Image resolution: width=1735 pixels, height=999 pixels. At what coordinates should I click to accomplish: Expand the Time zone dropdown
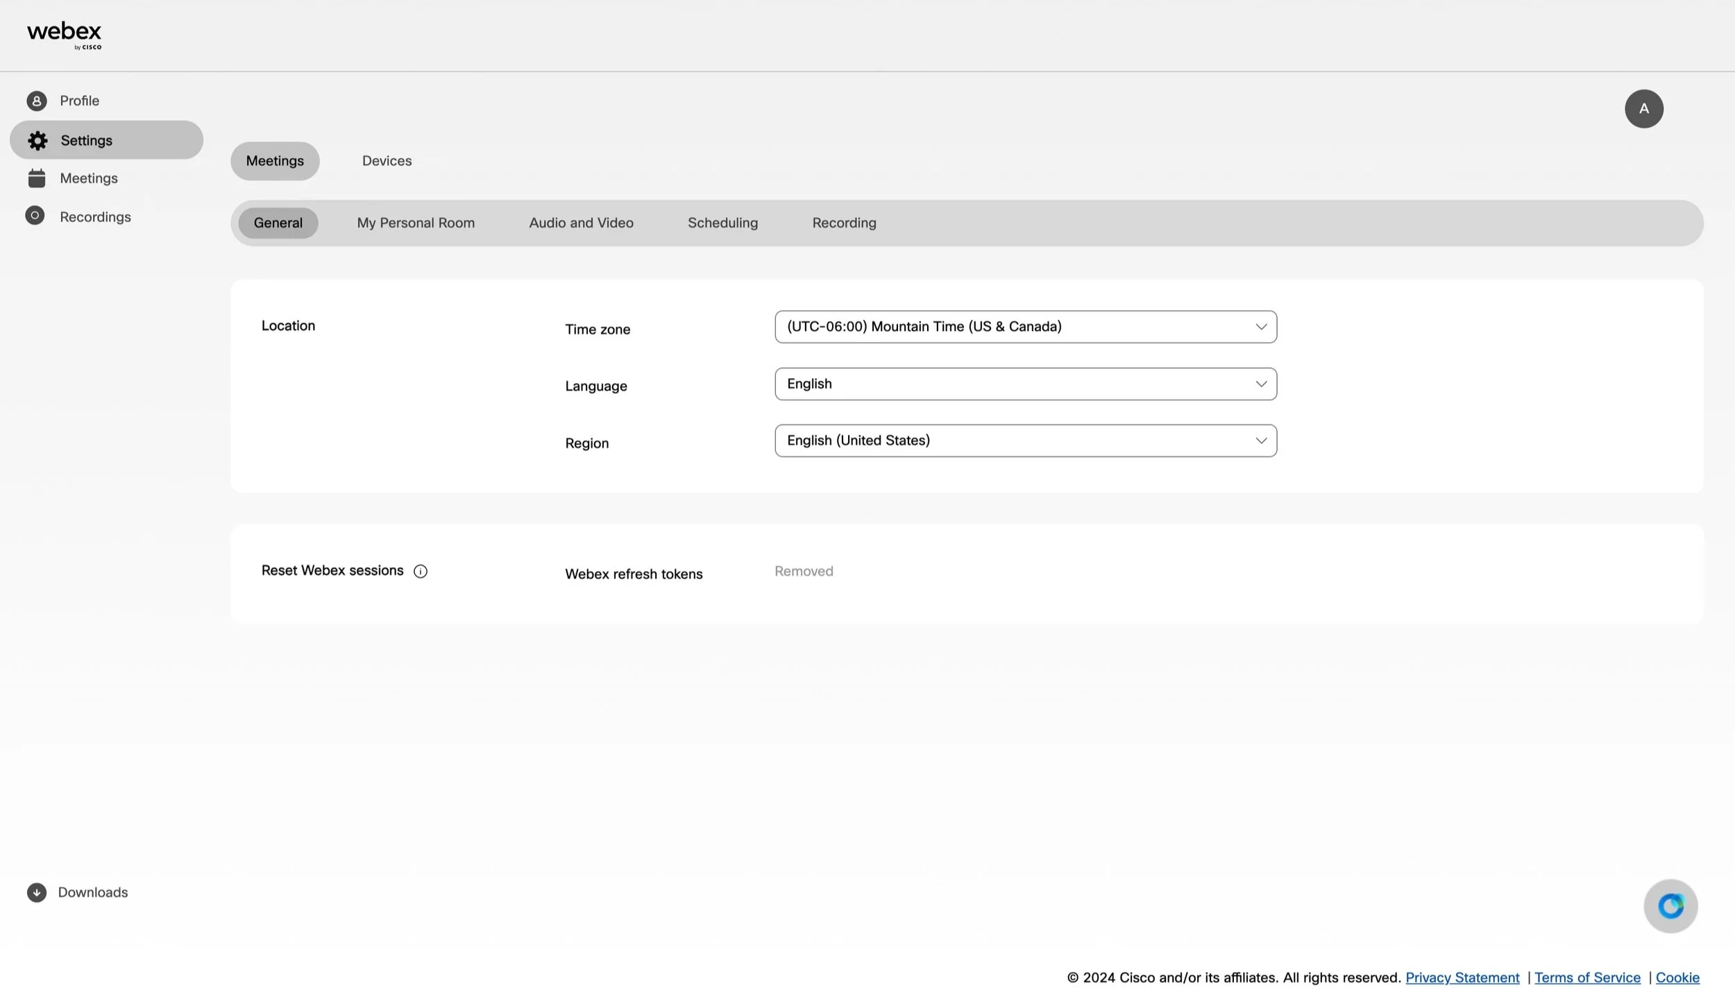tap(1025, 327)
